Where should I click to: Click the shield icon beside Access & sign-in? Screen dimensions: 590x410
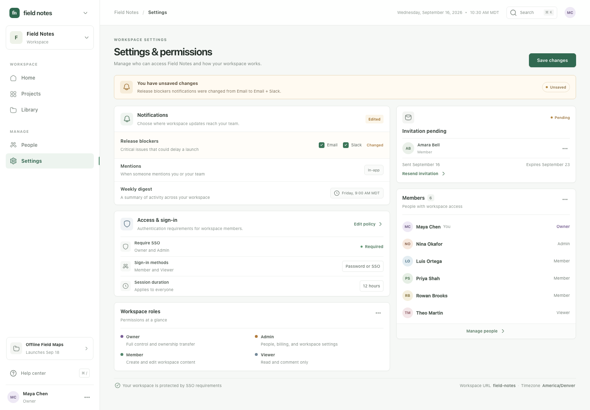click(127, 224)
